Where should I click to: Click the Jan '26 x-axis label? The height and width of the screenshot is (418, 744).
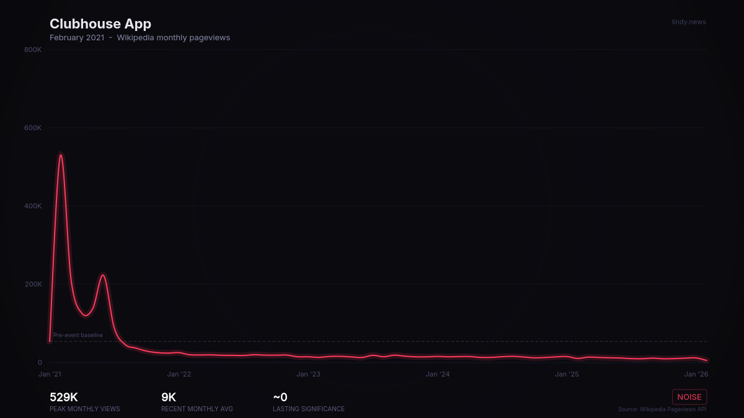point(696,374)
